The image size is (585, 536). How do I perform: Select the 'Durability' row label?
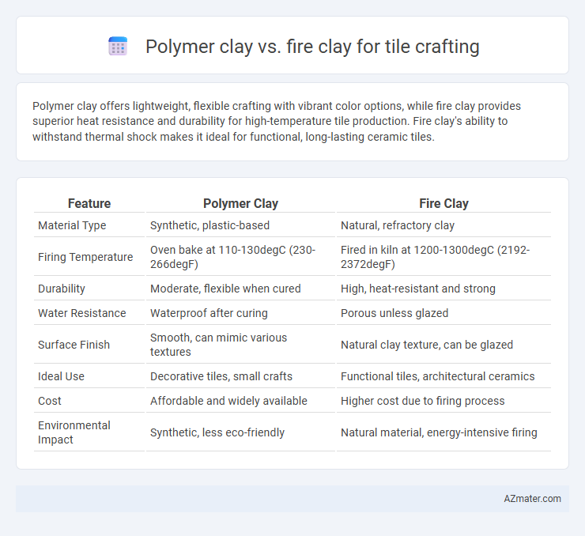(x=62, y=289)
